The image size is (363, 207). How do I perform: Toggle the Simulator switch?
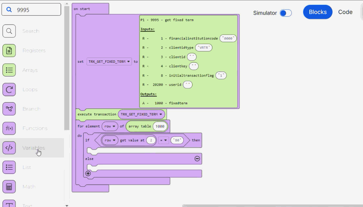click(x=285, y=12)
